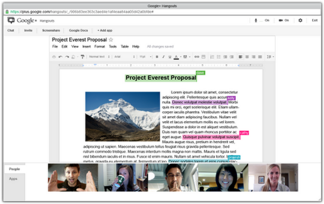Expand the text color dropdown arrow
Screen dimensions: 324x204
click(181, 57)
